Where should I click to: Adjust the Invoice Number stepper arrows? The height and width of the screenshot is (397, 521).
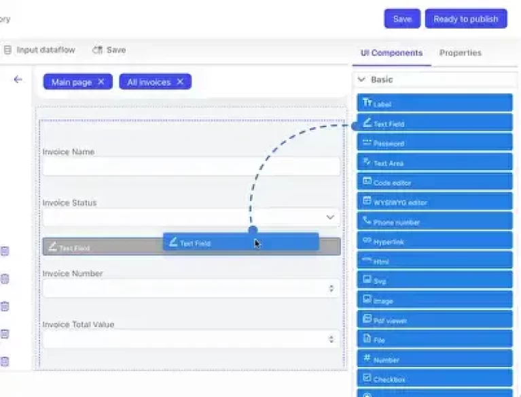point(331,288)
